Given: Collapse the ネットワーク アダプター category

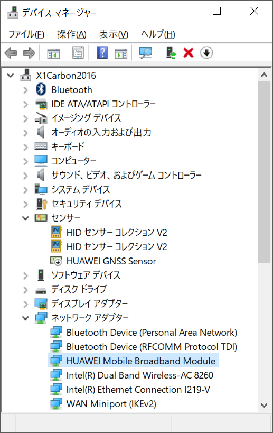Looking at the screenshot, I should 25,318.
